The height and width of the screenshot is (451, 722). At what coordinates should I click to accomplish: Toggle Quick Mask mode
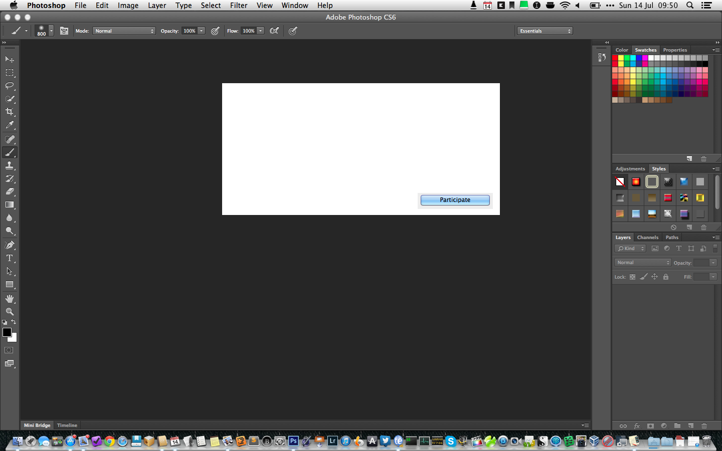pos(9,350)
